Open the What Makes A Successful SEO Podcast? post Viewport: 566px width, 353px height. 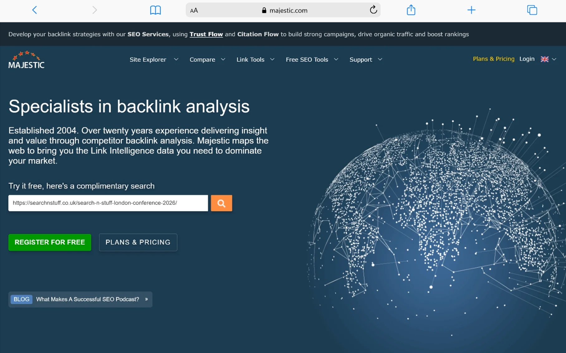pyautogui.click(x=88, y=299)
